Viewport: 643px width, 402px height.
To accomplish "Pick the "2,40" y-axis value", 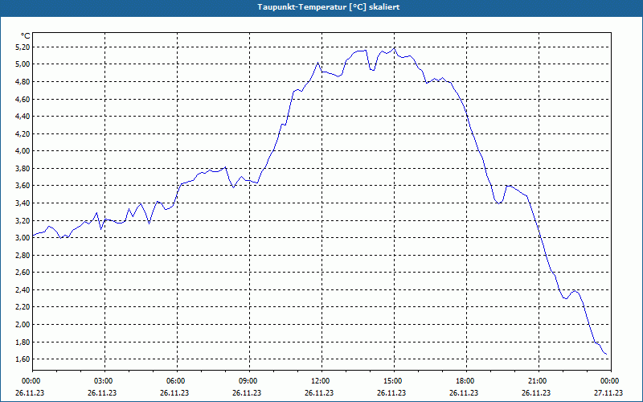I will 23,290.
